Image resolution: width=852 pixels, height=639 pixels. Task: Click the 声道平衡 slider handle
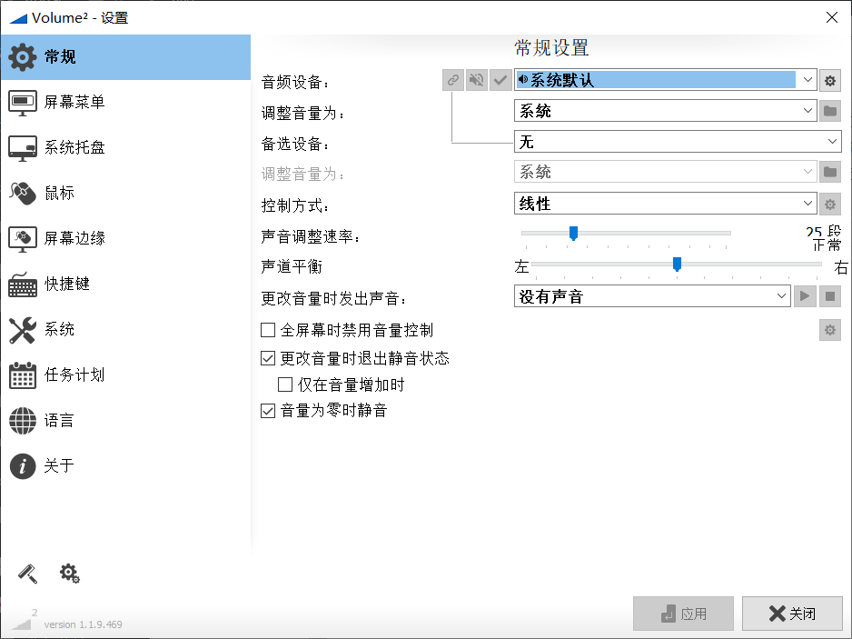click(x=677, y=265)
